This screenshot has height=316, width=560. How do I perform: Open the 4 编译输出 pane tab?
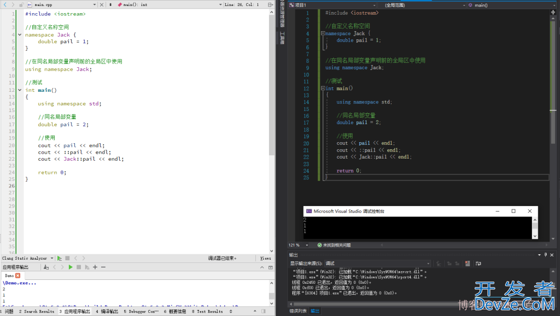tap(107, 312)
